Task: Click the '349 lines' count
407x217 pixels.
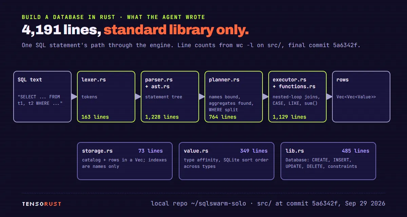Action: [254, 151]
